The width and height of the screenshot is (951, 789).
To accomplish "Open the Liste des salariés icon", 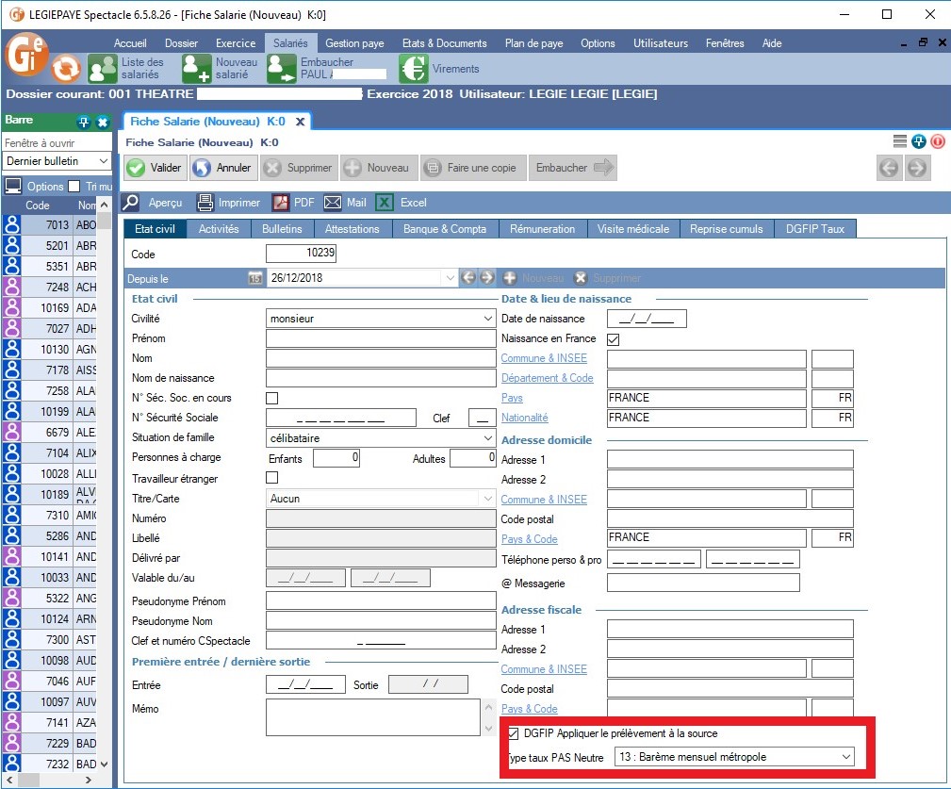I will click(x=103, y=69).
